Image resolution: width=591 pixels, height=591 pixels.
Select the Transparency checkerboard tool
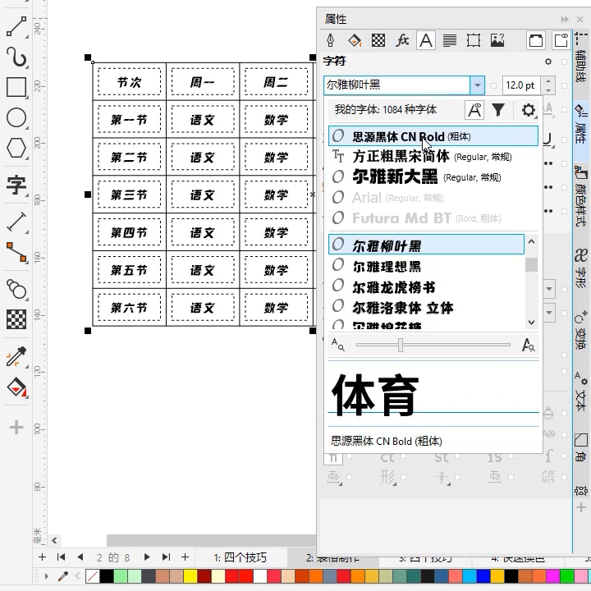pyautogui.click(x=16, y=319)
